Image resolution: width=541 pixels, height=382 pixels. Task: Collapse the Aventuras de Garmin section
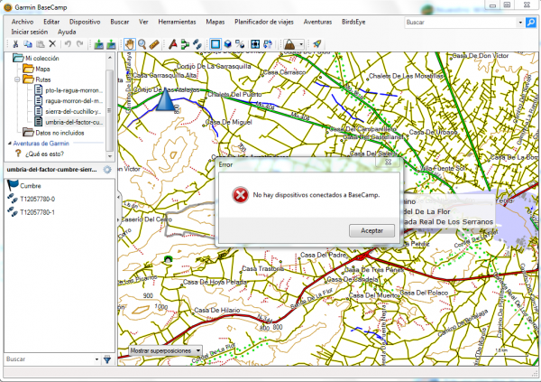point(10,143)
